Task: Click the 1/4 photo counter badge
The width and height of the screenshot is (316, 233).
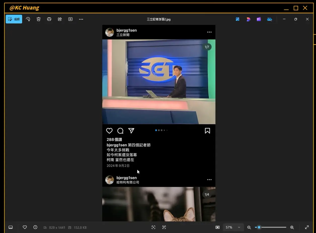Action: pyautogui.click(x=207, y=195)
